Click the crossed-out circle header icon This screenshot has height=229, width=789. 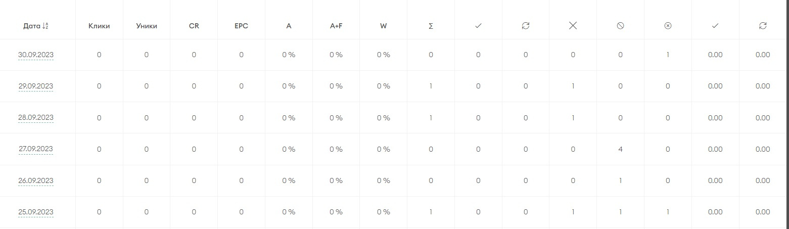click(x=620, y=26)
